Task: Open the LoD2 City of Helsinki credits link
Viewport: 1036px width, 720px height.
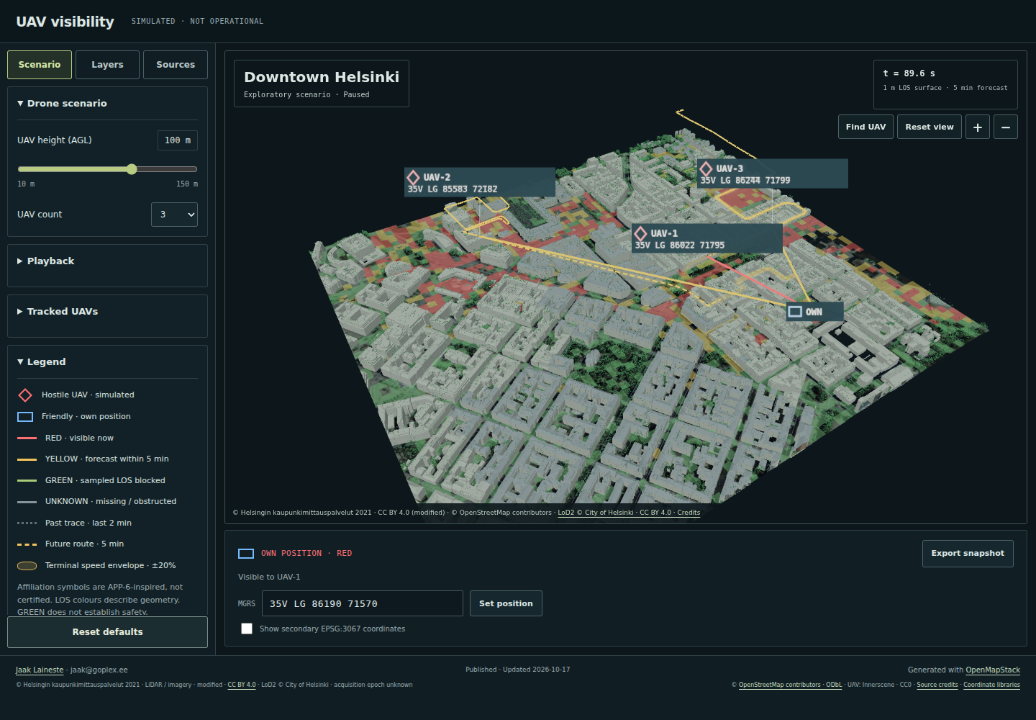Action: tap(629, 513)
